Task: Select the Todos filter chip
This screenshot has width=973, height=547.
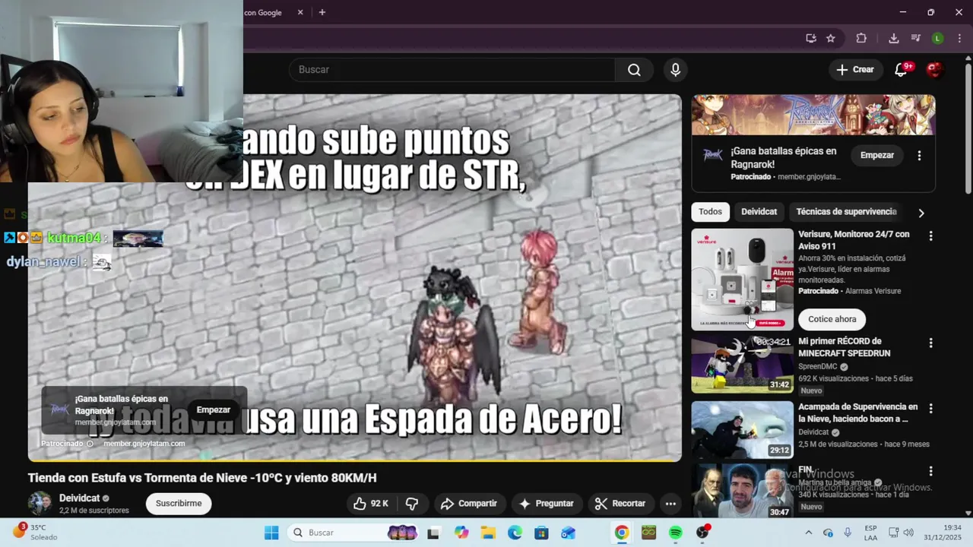Action: point(710,212)
